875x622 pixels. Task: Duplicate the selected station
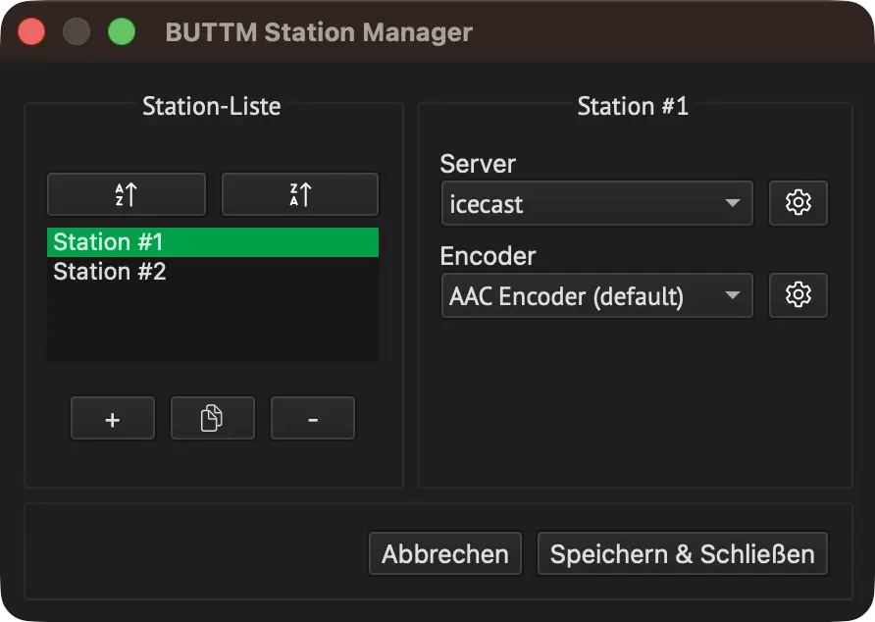tap(213, 418)
